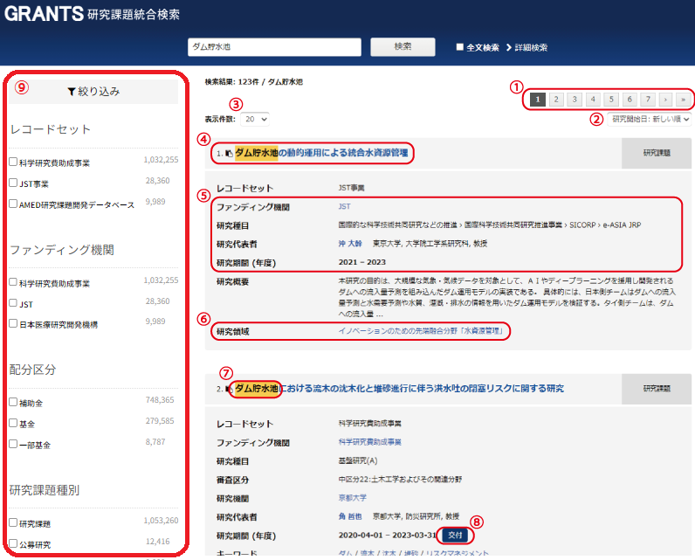This screenshot has height=560, width=695.
Task: Click the next page arrow icon
Action: click(665, 100)
